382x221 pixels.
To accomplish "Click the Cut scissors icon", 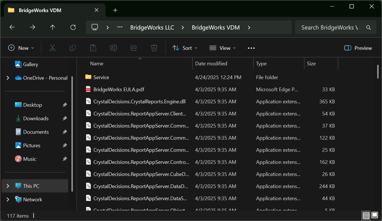I will (53, 48).
